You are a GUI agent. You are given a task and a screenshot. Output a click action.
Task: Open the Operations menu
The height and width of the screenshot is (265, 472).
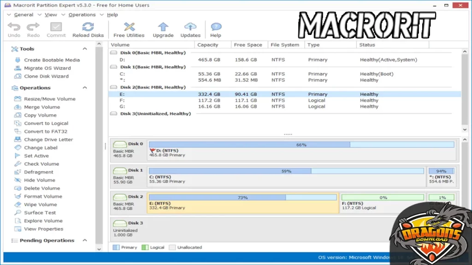click(81, 14)
